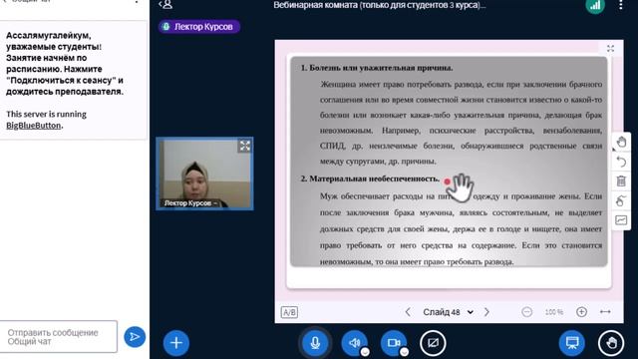638x359 pixels.
Task: Select the Pan hand whiteboard tool
Action: tap(621, 143)
